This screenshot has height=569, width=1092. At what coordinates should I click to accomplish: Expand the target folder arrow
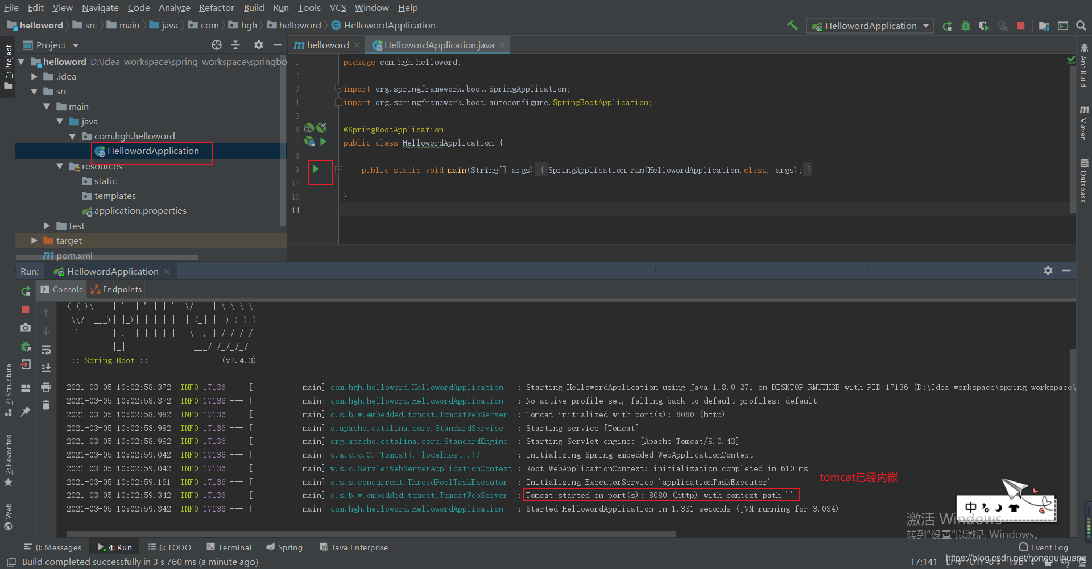[x=34, y=240]
